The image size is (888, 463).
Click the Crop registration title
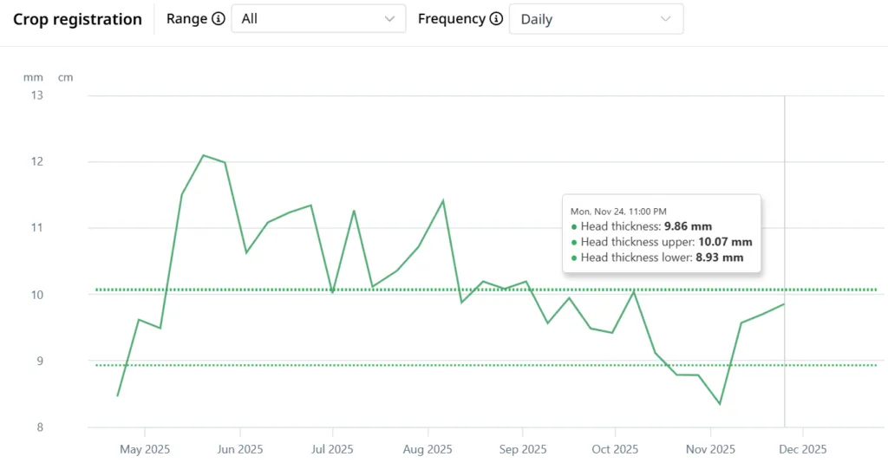[77, 19]
